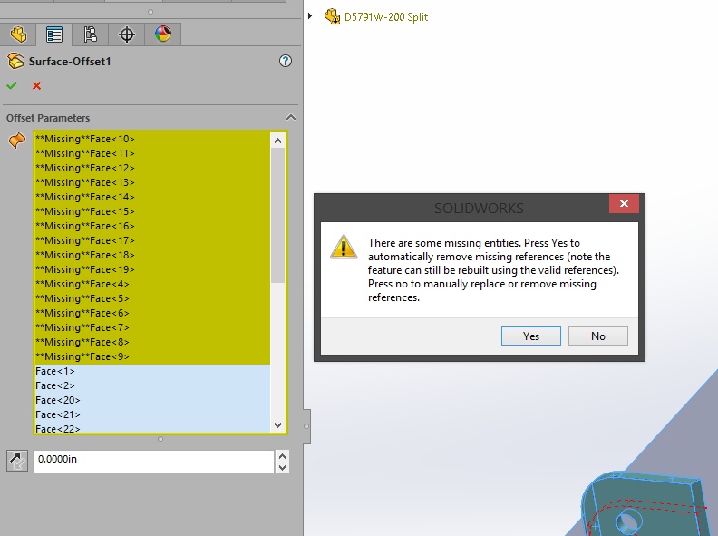Click the warning triangle icon in dialog
The height and width of the screenshot is (536, 718).
tap(344, 247)
